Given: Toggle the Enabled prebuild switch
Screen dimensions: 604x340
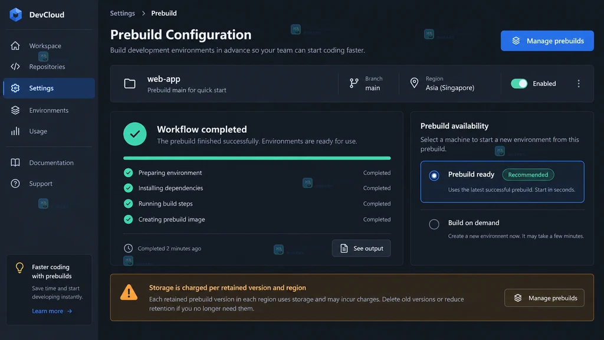Looking at the screenshot, I should coord(519,84).
